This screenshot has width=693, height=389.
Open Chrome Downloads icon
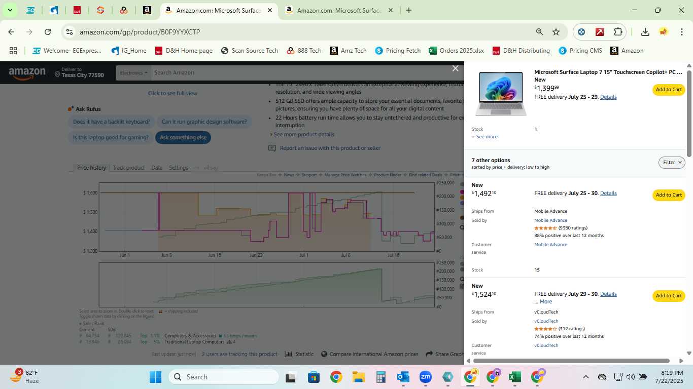(645, 32)
